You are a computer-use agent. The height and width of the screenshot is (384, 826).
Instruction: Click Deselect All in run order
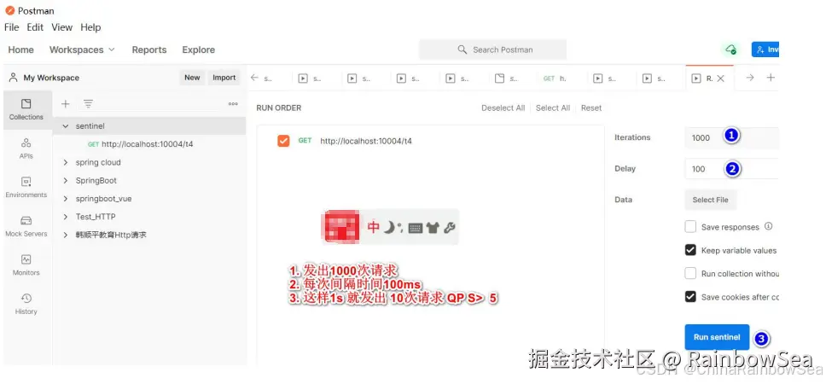(x=503, y=108)
